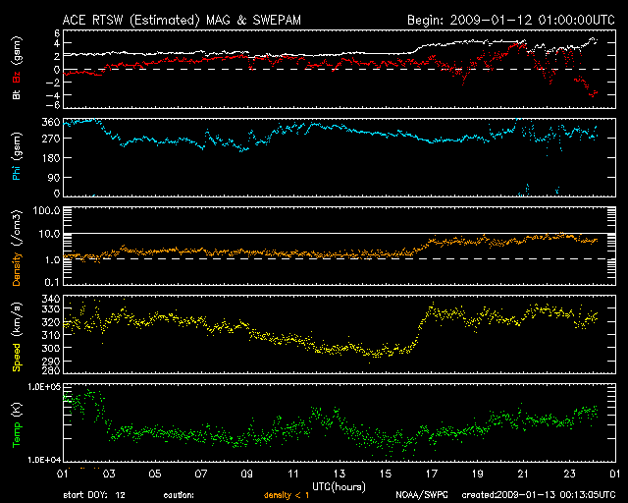Viewport: 628px width, 503px height.
Task: Click the '6' tick on the Bt Bz axis
Action: pyautogui.click(x=57, y=32)
